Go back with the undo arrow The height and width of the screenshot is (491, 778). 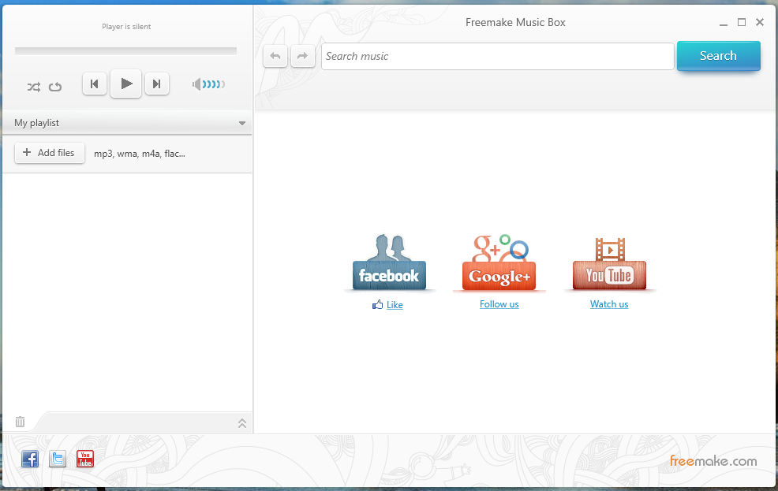pyautogui.click(x=275, y=56)
